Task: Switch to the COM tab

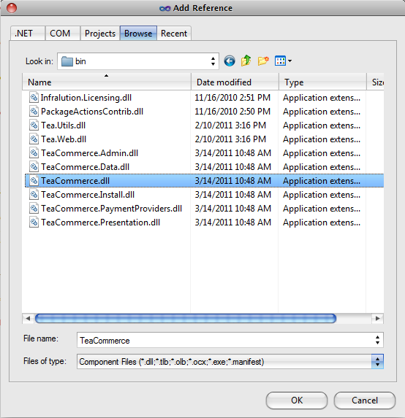Action: click(63, 34)
